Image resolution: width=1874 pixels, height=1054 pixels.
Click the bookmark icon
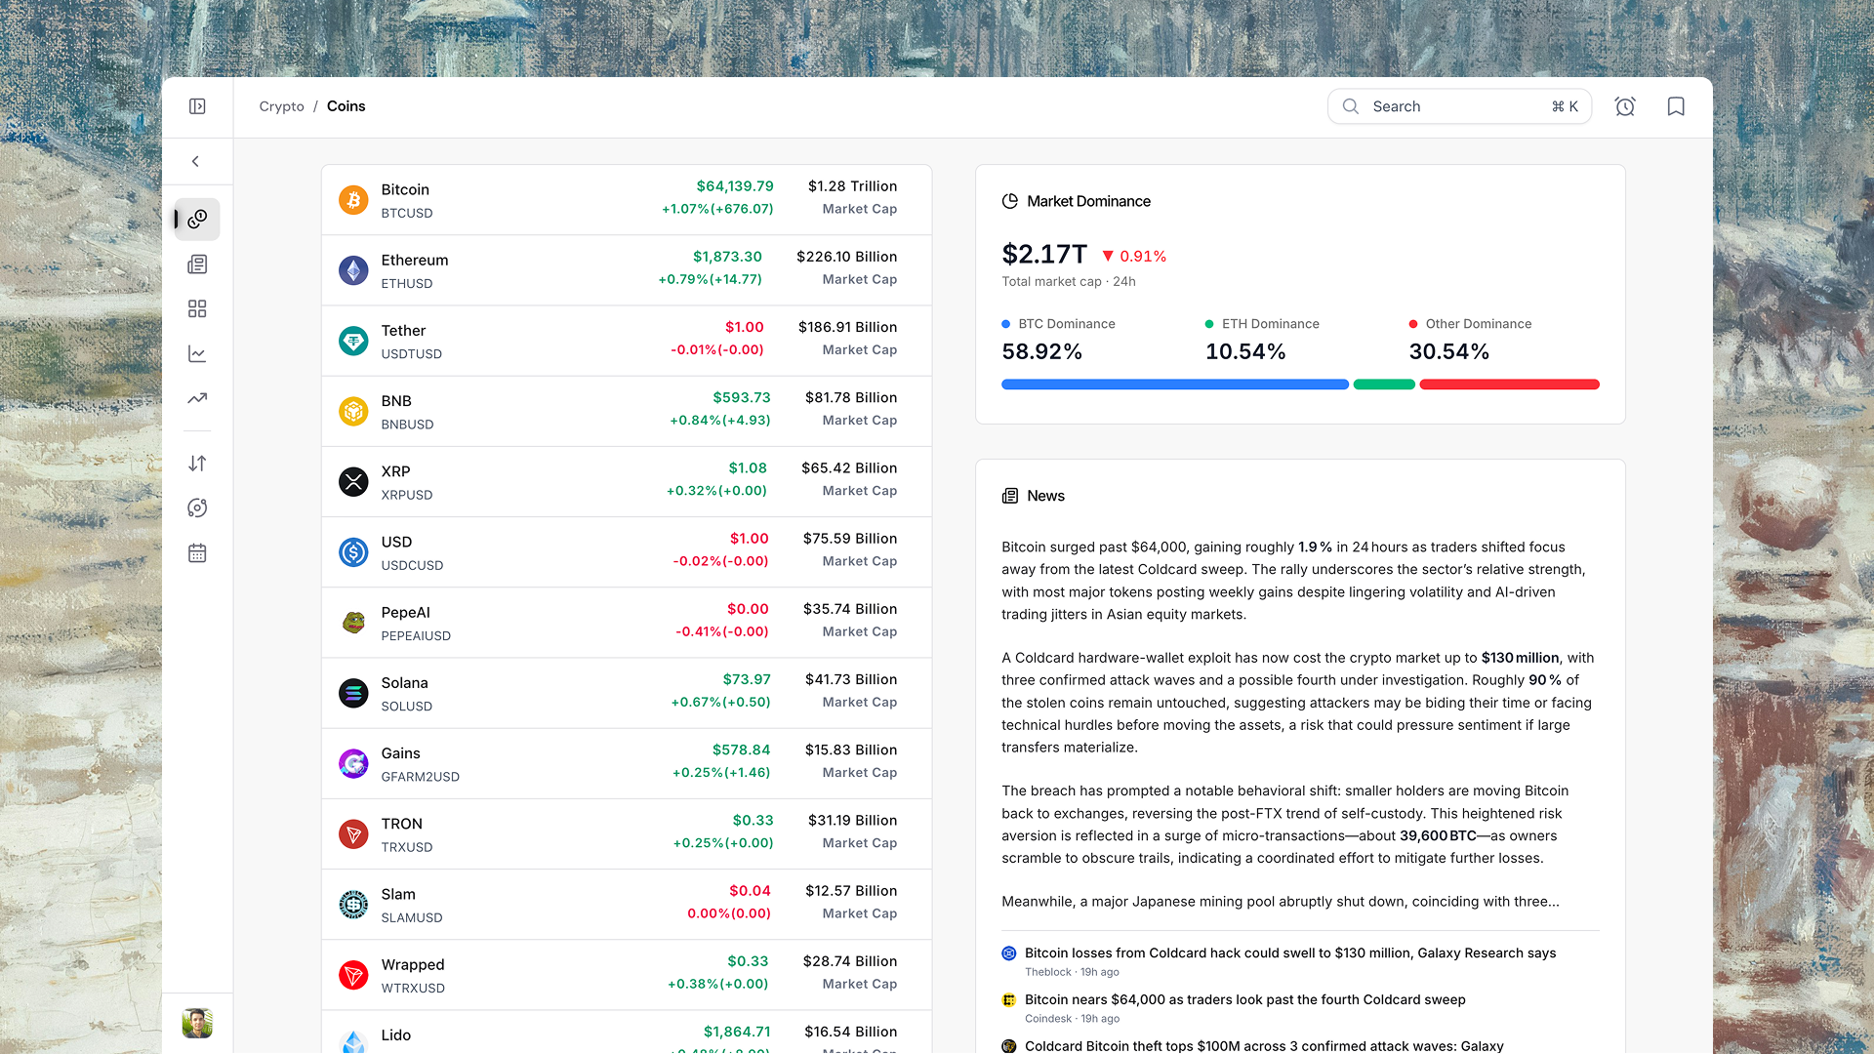1676,106
